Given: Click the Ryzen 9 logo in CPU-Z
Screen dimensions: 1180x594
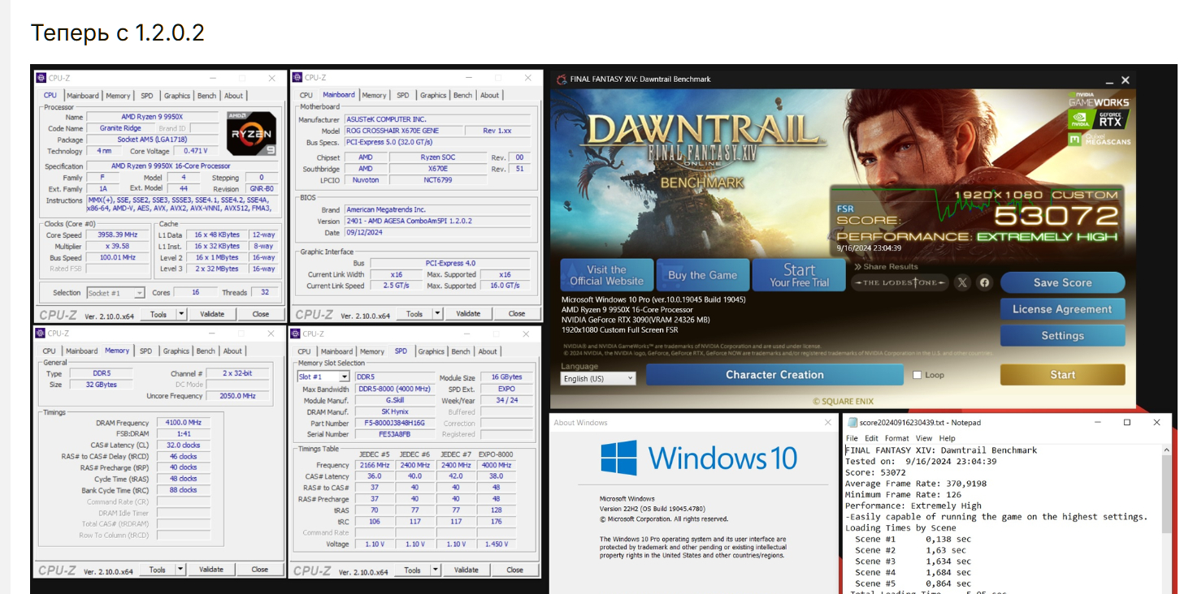Looking at the screenshot, I should pyautogui.click(x=250, y=133).
